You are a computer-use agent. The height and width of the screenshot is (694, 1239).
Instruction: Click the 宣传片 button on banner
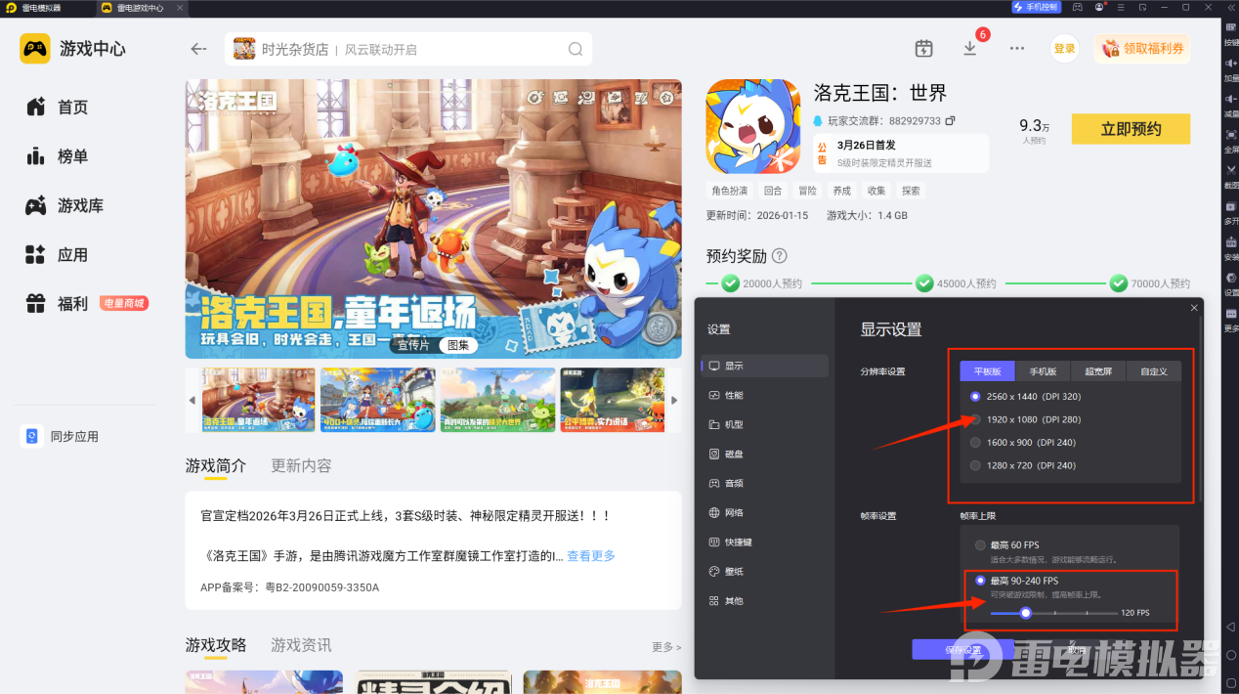click(415, 344)
